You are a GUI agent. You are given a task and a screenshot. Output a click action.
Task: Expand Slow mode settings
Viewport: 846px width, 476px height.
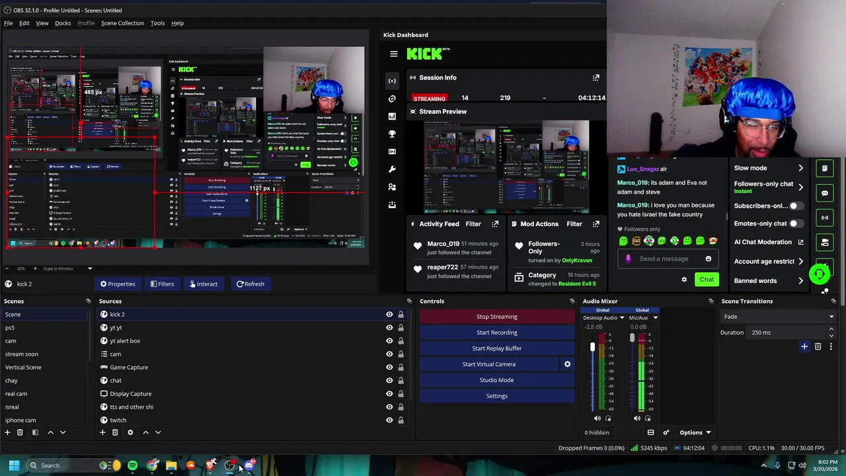coord(801,168)
